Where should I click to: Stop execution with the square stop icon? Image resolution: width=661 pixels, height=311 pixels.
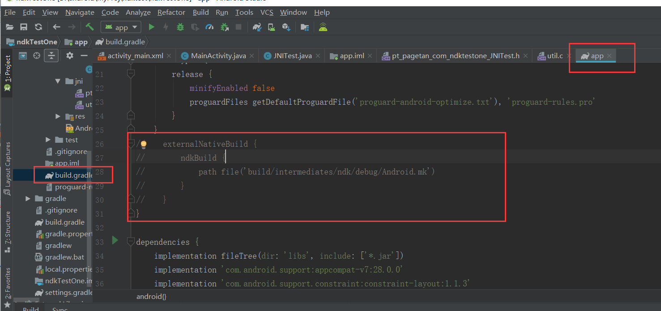pyautogui.click(x=239, y=27)
